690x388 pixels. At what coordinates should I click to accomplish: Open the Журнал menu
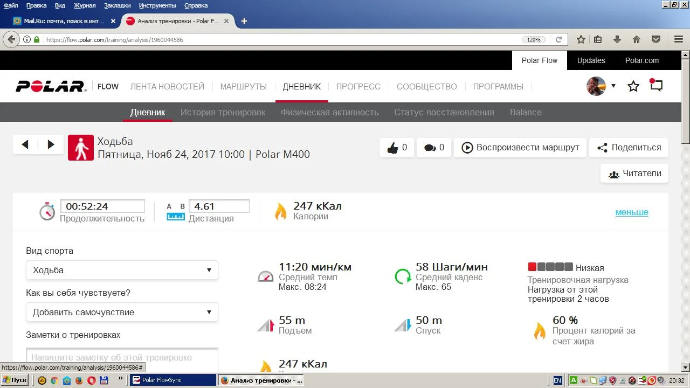(x=85, y=5)
